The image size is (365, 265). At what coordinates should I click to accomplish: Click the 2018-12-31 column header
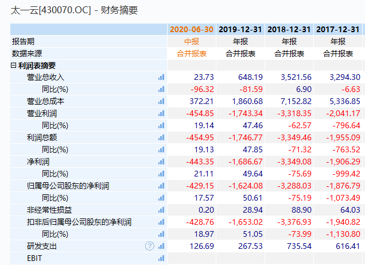pyautogui.click(x=289, y=29)
